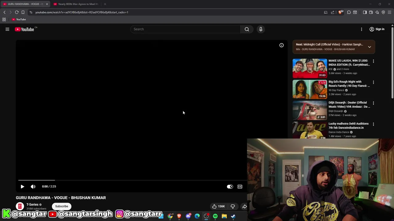Close the GURU RANDHAWA - VOGUE tab

pos(47,4)
